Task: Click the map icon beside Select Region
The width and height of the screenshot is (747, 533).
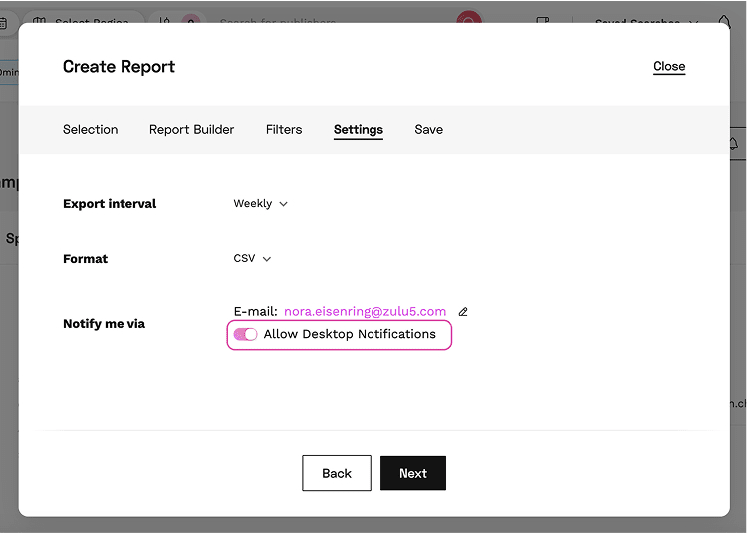Action: pyautogui.click(x=38, y=21)
